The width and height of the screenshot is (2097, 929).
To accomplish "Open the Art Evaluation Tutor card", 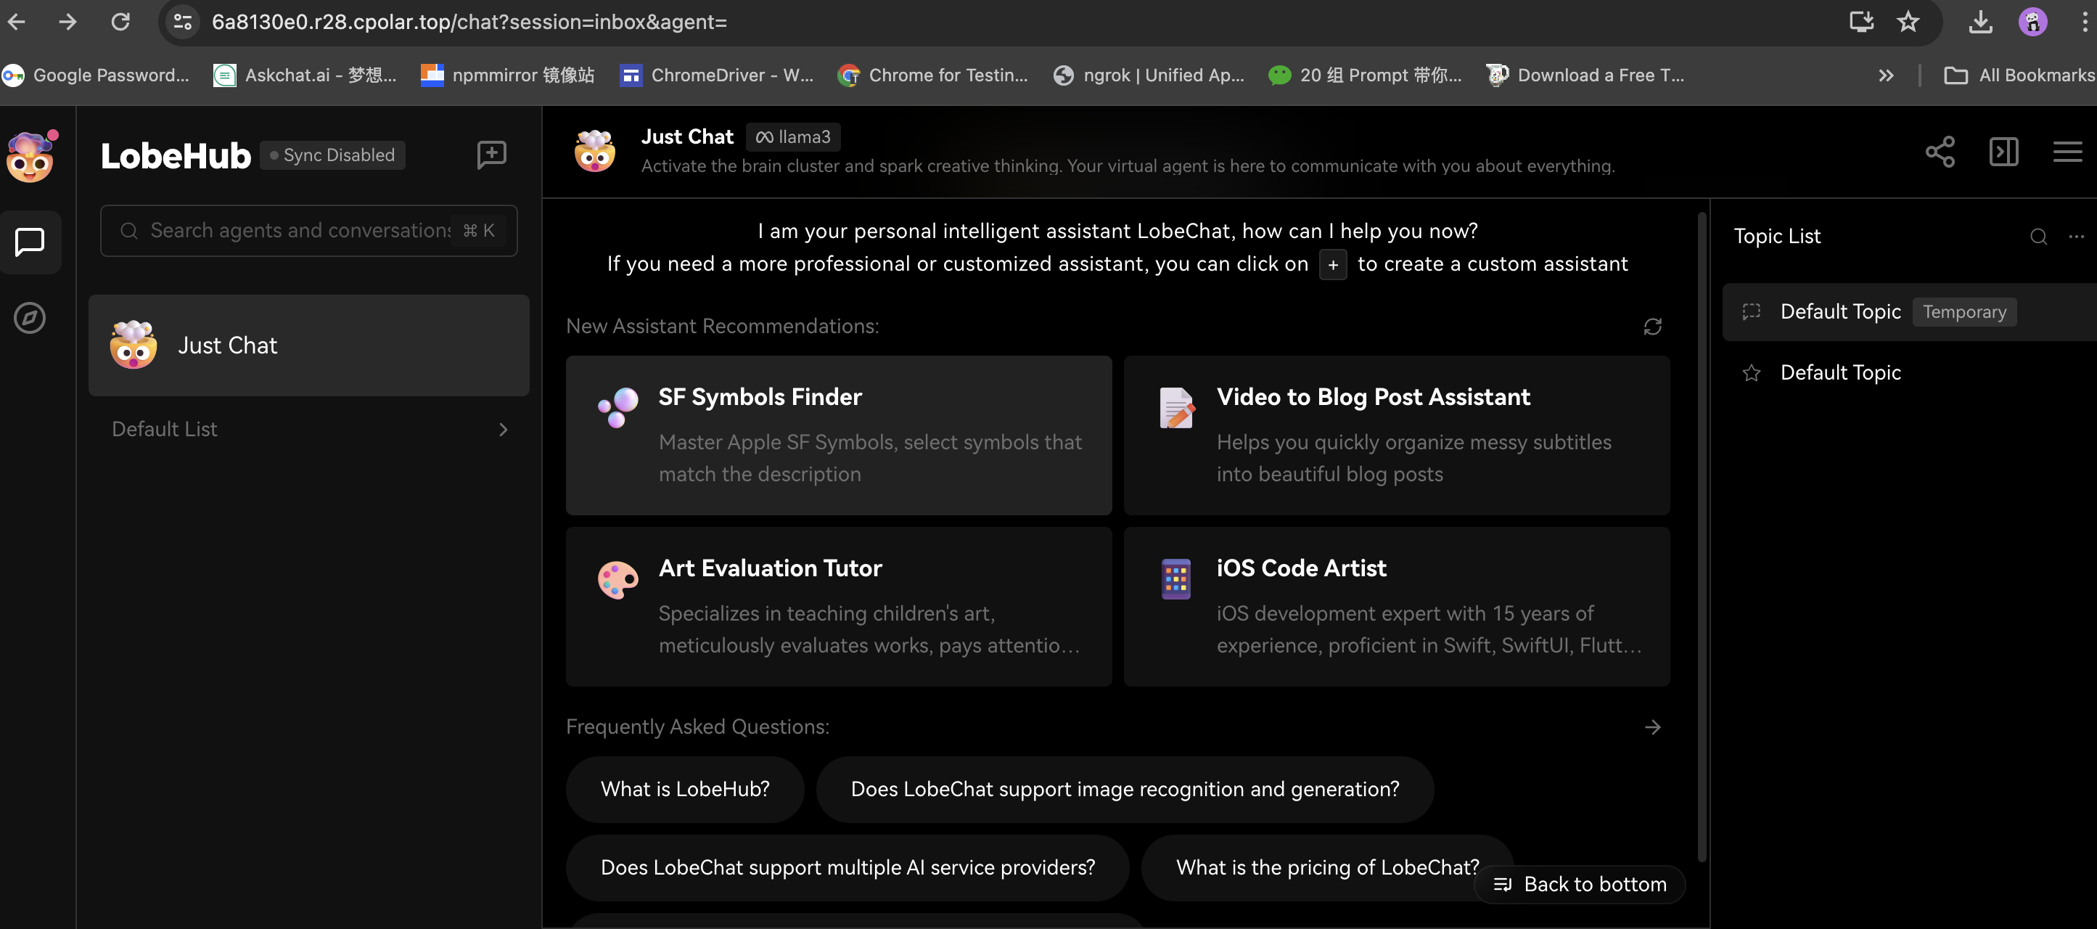I will (839, 606).
